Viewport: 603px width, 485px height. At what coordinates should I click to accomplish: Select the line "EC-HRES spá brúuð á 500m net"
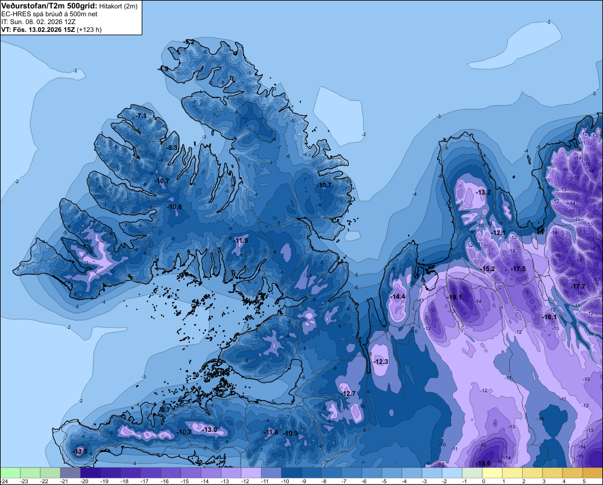tap(49, 14)
